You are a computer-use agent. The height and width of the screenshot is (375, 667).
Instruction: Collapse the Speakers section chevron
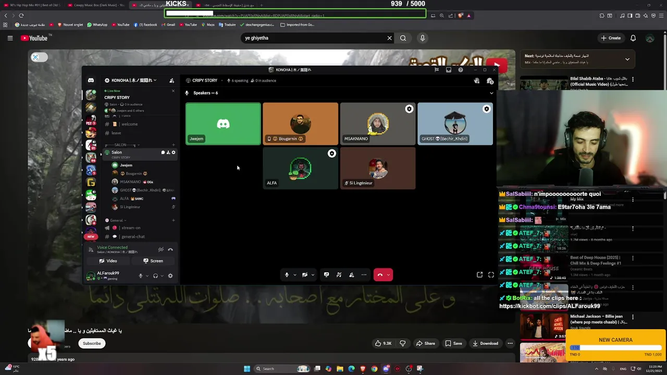pos(491,93)
